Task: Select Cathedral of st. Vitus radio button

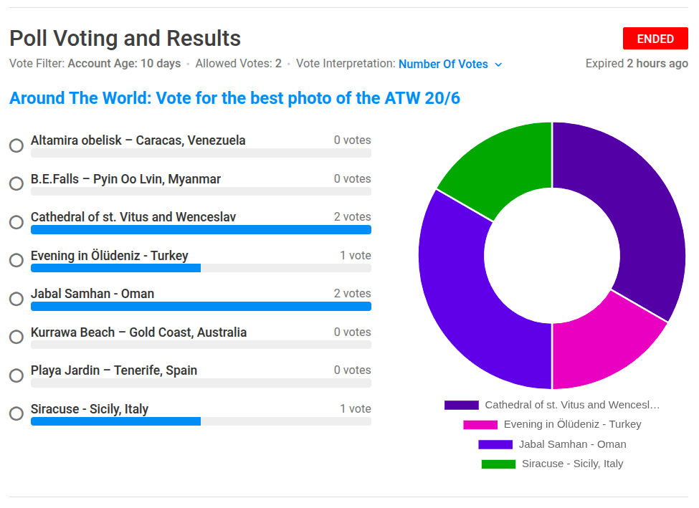Action: (16, 222)
